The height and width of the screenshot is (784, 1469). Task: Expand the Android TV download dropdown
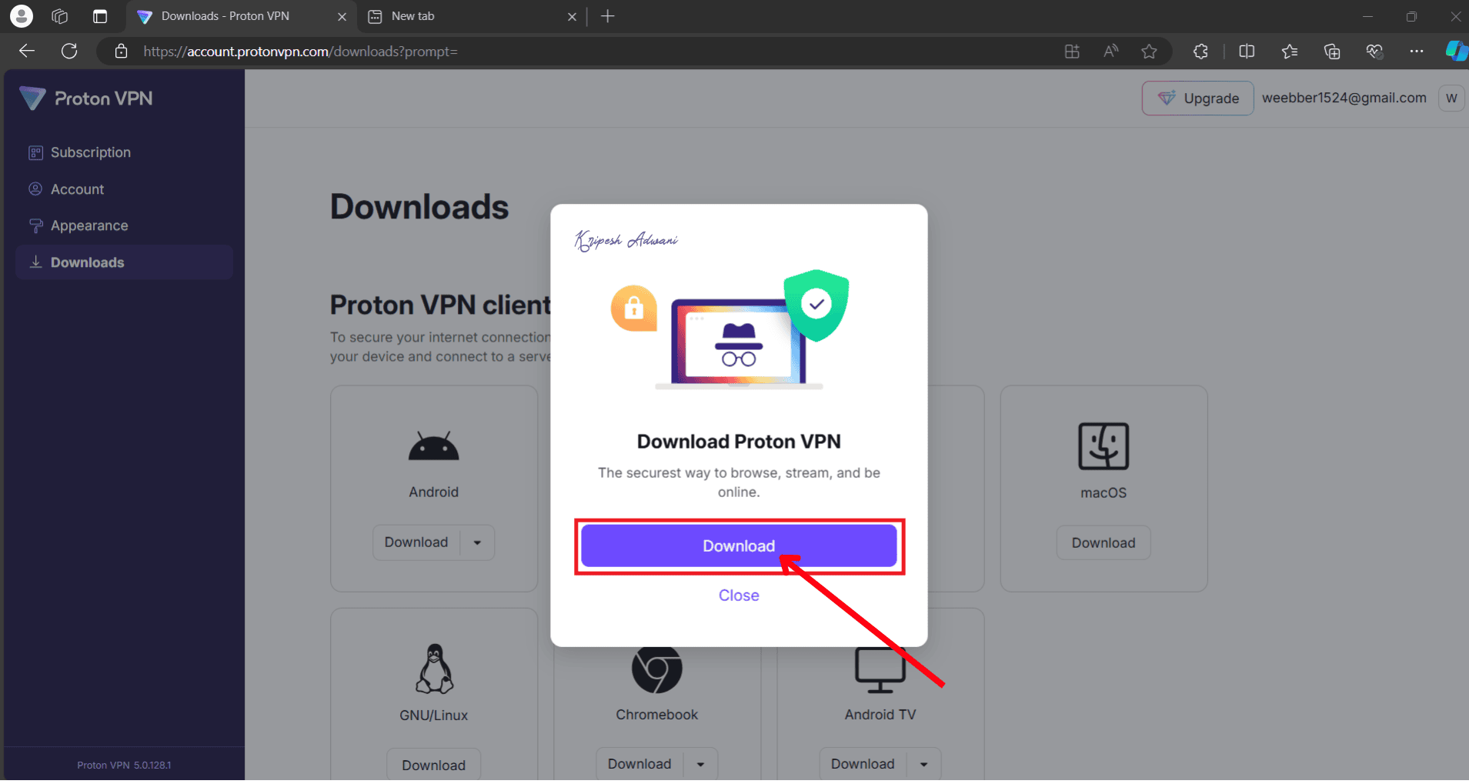pyautogui.click(x=923, y=765)
